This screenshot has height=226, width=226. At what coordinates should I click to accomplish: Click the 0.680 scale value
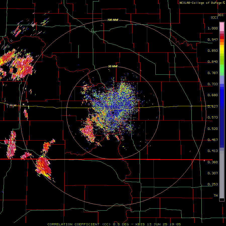tap(213, 95)
